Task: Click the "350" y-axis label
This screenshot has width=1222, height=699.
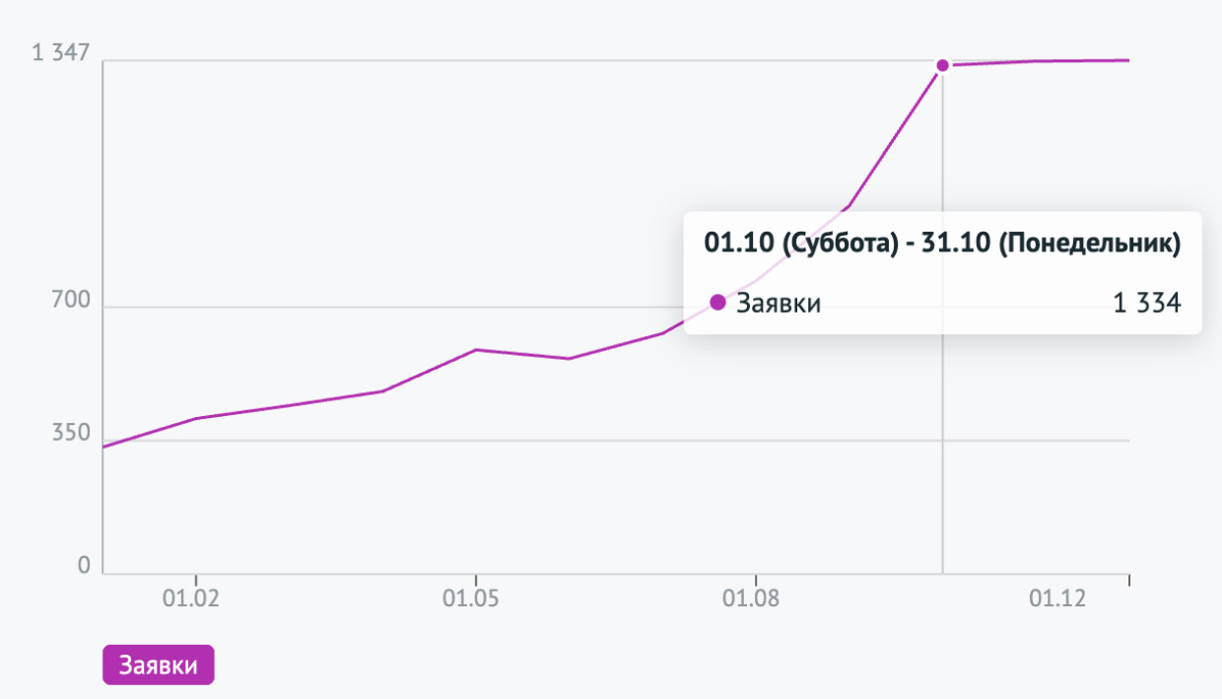Action: (70, 434)
